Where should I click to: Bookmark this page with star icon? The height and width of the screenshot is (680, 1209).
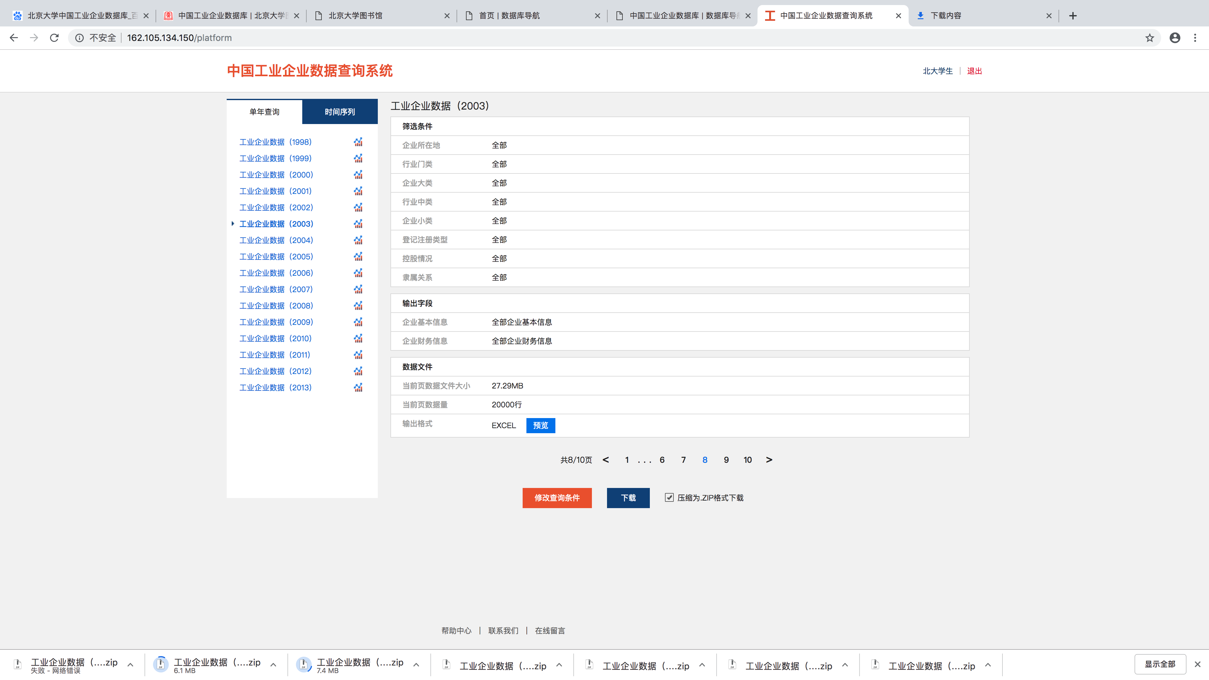(x=1149, y=37)
